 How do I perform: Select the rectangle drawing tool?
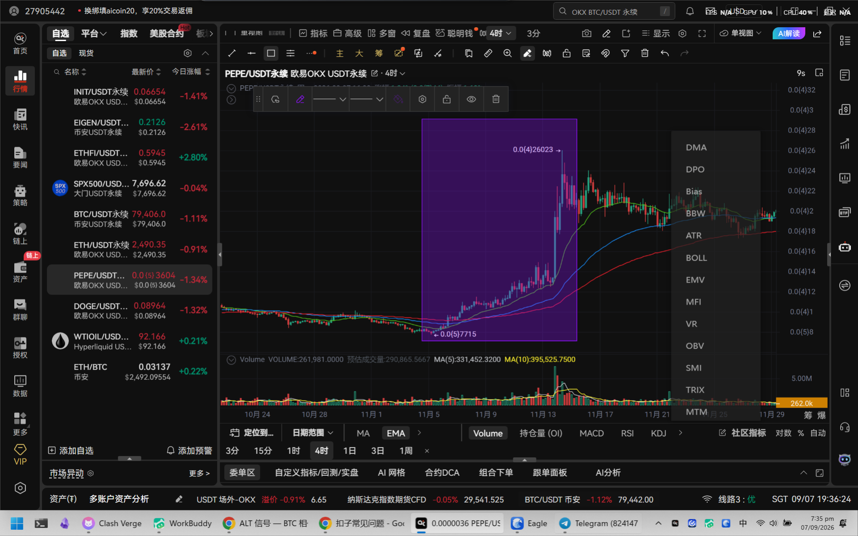click(271, 54)
